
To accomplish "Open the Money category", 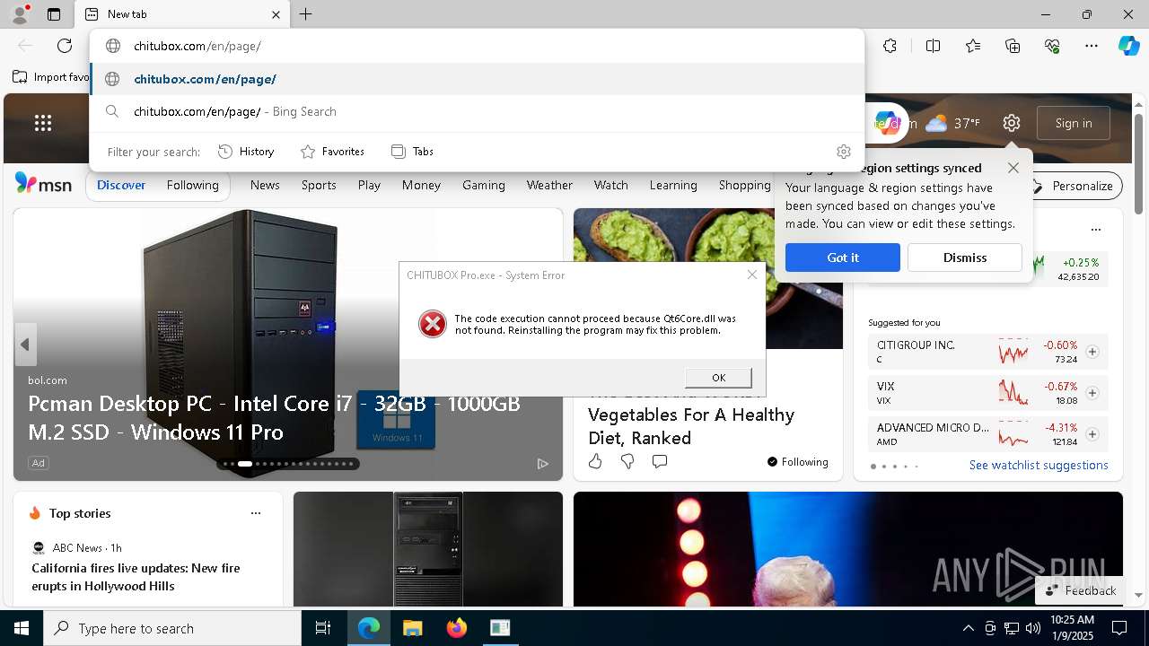I will coord(421,185).
